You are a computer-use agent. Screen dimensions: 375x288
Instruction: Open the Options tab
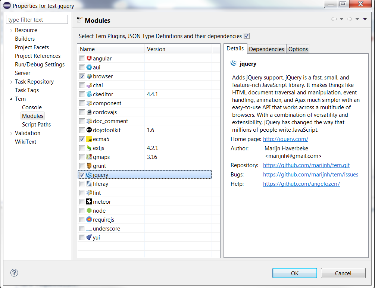tap(297, 48)
